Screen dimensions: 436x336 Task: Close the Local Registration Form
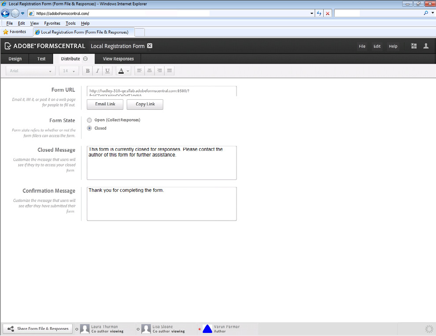point(150,46)
